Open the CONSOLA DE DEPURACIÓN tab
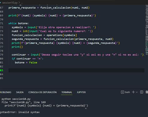 click(x=42, y=92)
